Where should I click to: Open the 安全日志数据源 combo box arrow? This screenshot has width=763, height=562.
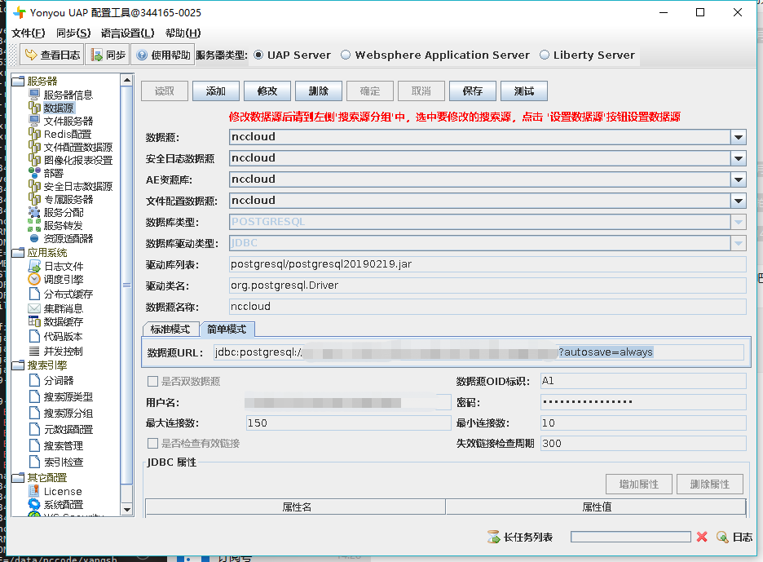tap(739, 158)
